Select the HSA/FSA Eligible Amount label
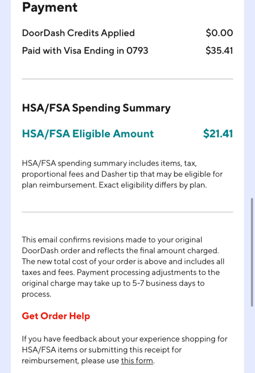Image resolution: width=255 pixels, height=373 pixels. pos(88,134)
